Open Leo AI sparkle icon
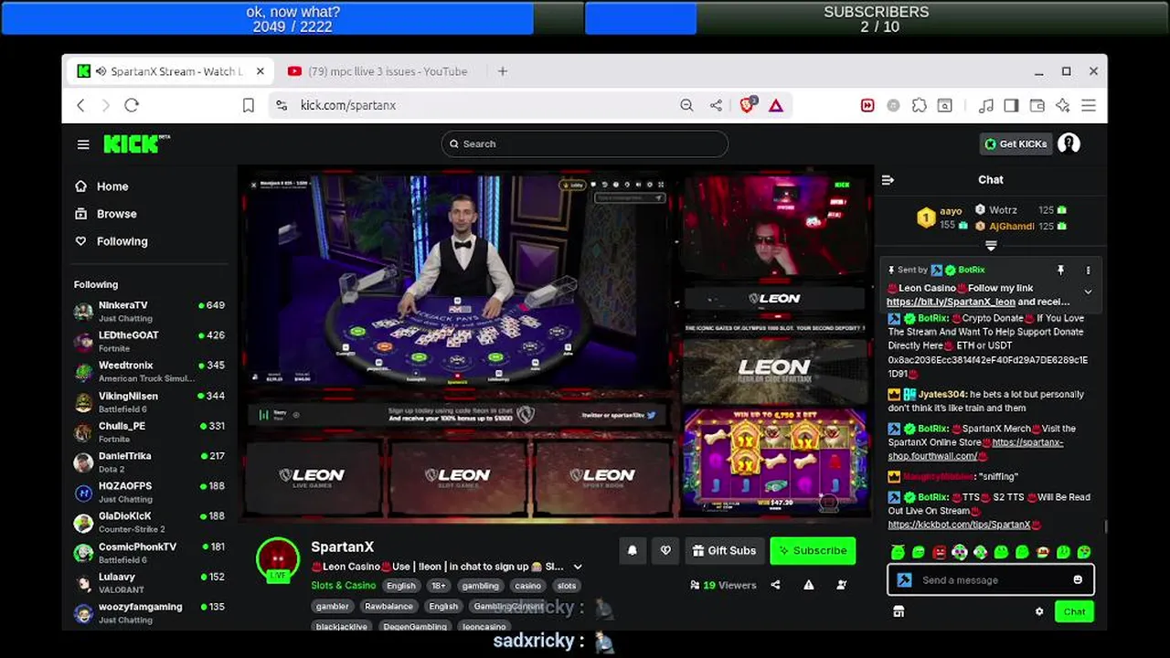This screenshot has width=1170, height=658. click(x=1062, y=105)
